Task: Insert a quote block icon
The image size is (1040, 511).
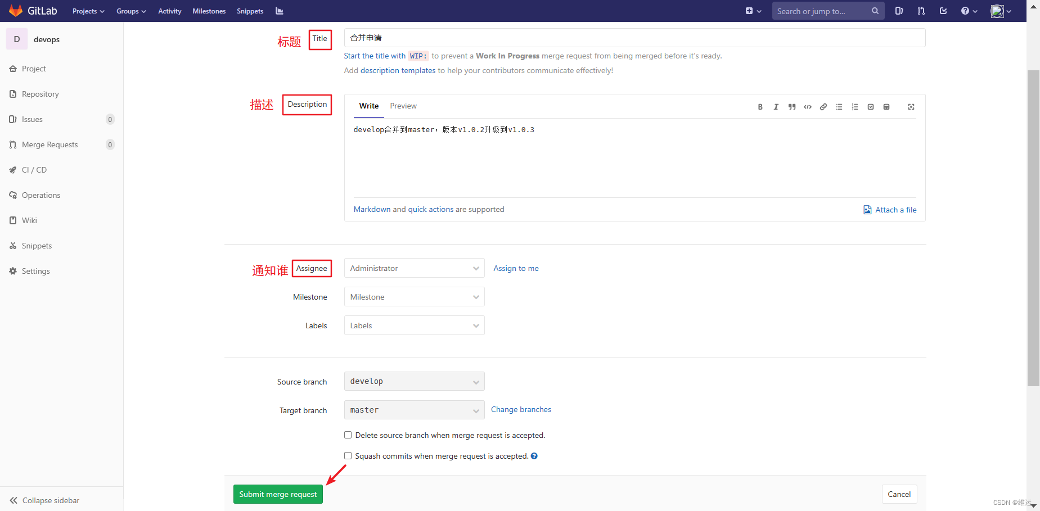Action: [x=792, y=107]
